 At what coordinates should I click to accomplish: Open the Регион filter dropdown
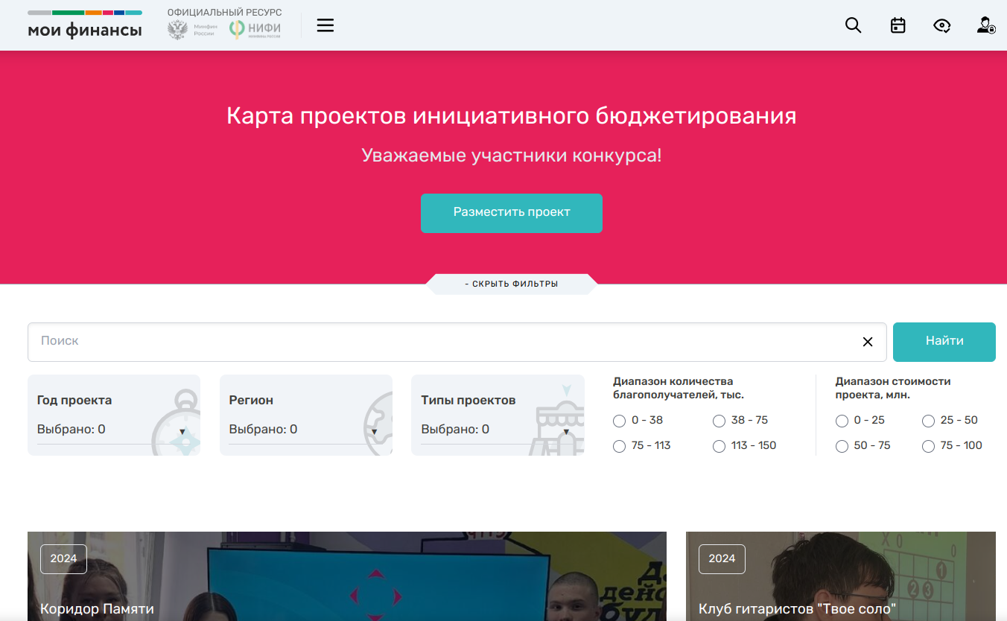(305, 430)
